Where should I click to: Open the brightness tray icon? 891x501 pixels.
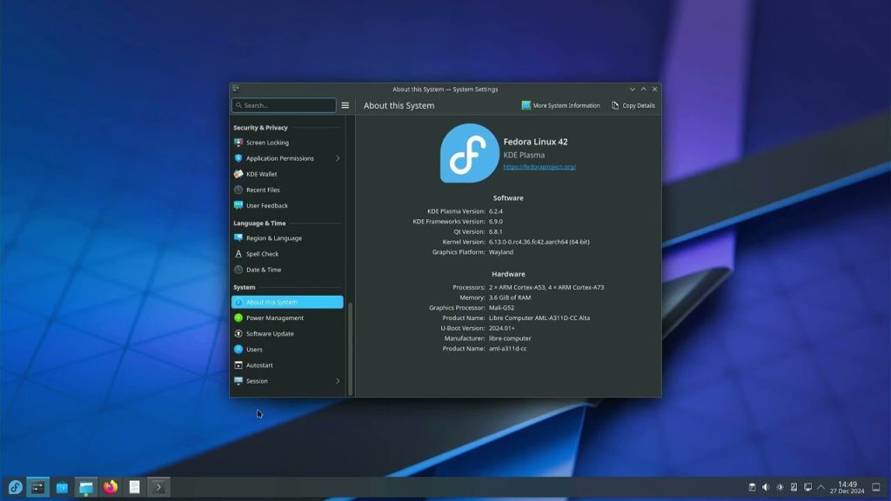click(780, 487)
